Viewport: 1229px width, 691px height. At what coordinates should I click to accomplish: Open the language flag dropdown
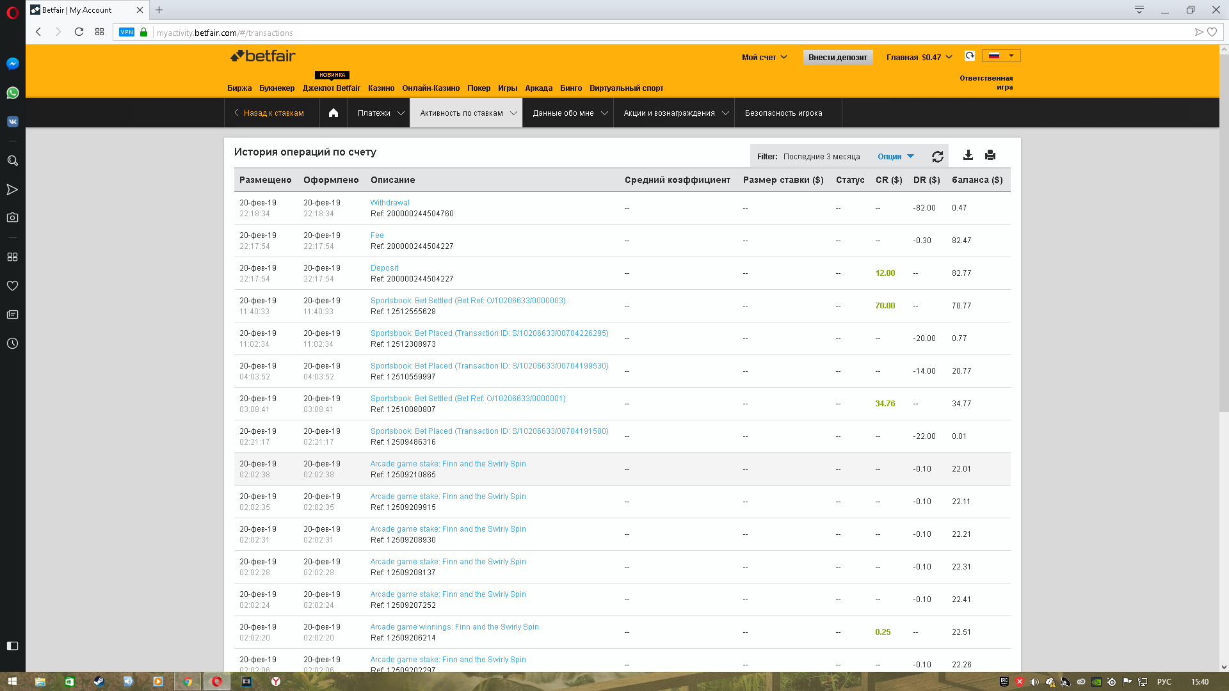click(1002, 56)
